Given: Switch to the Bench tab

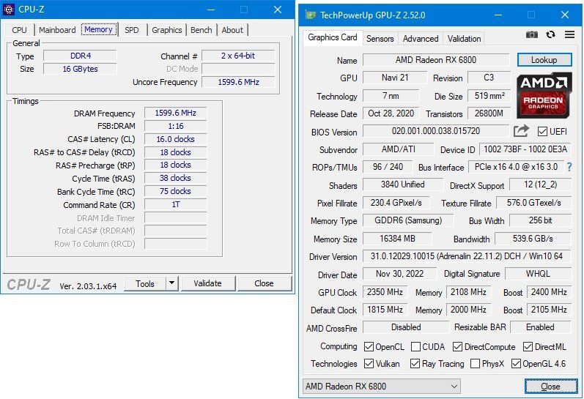Looking at the screenshot, I should tap(201, 30).
